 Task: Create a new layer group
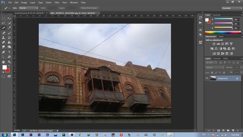228,131
